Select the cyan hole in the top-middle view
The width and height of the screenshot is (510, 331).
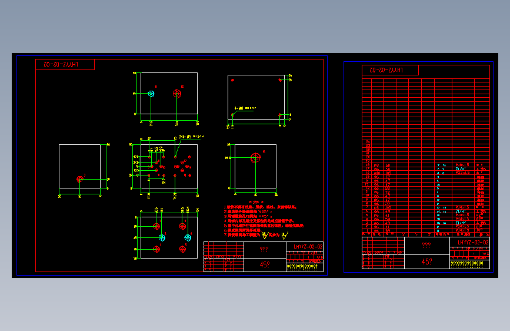tap(151, 94)
